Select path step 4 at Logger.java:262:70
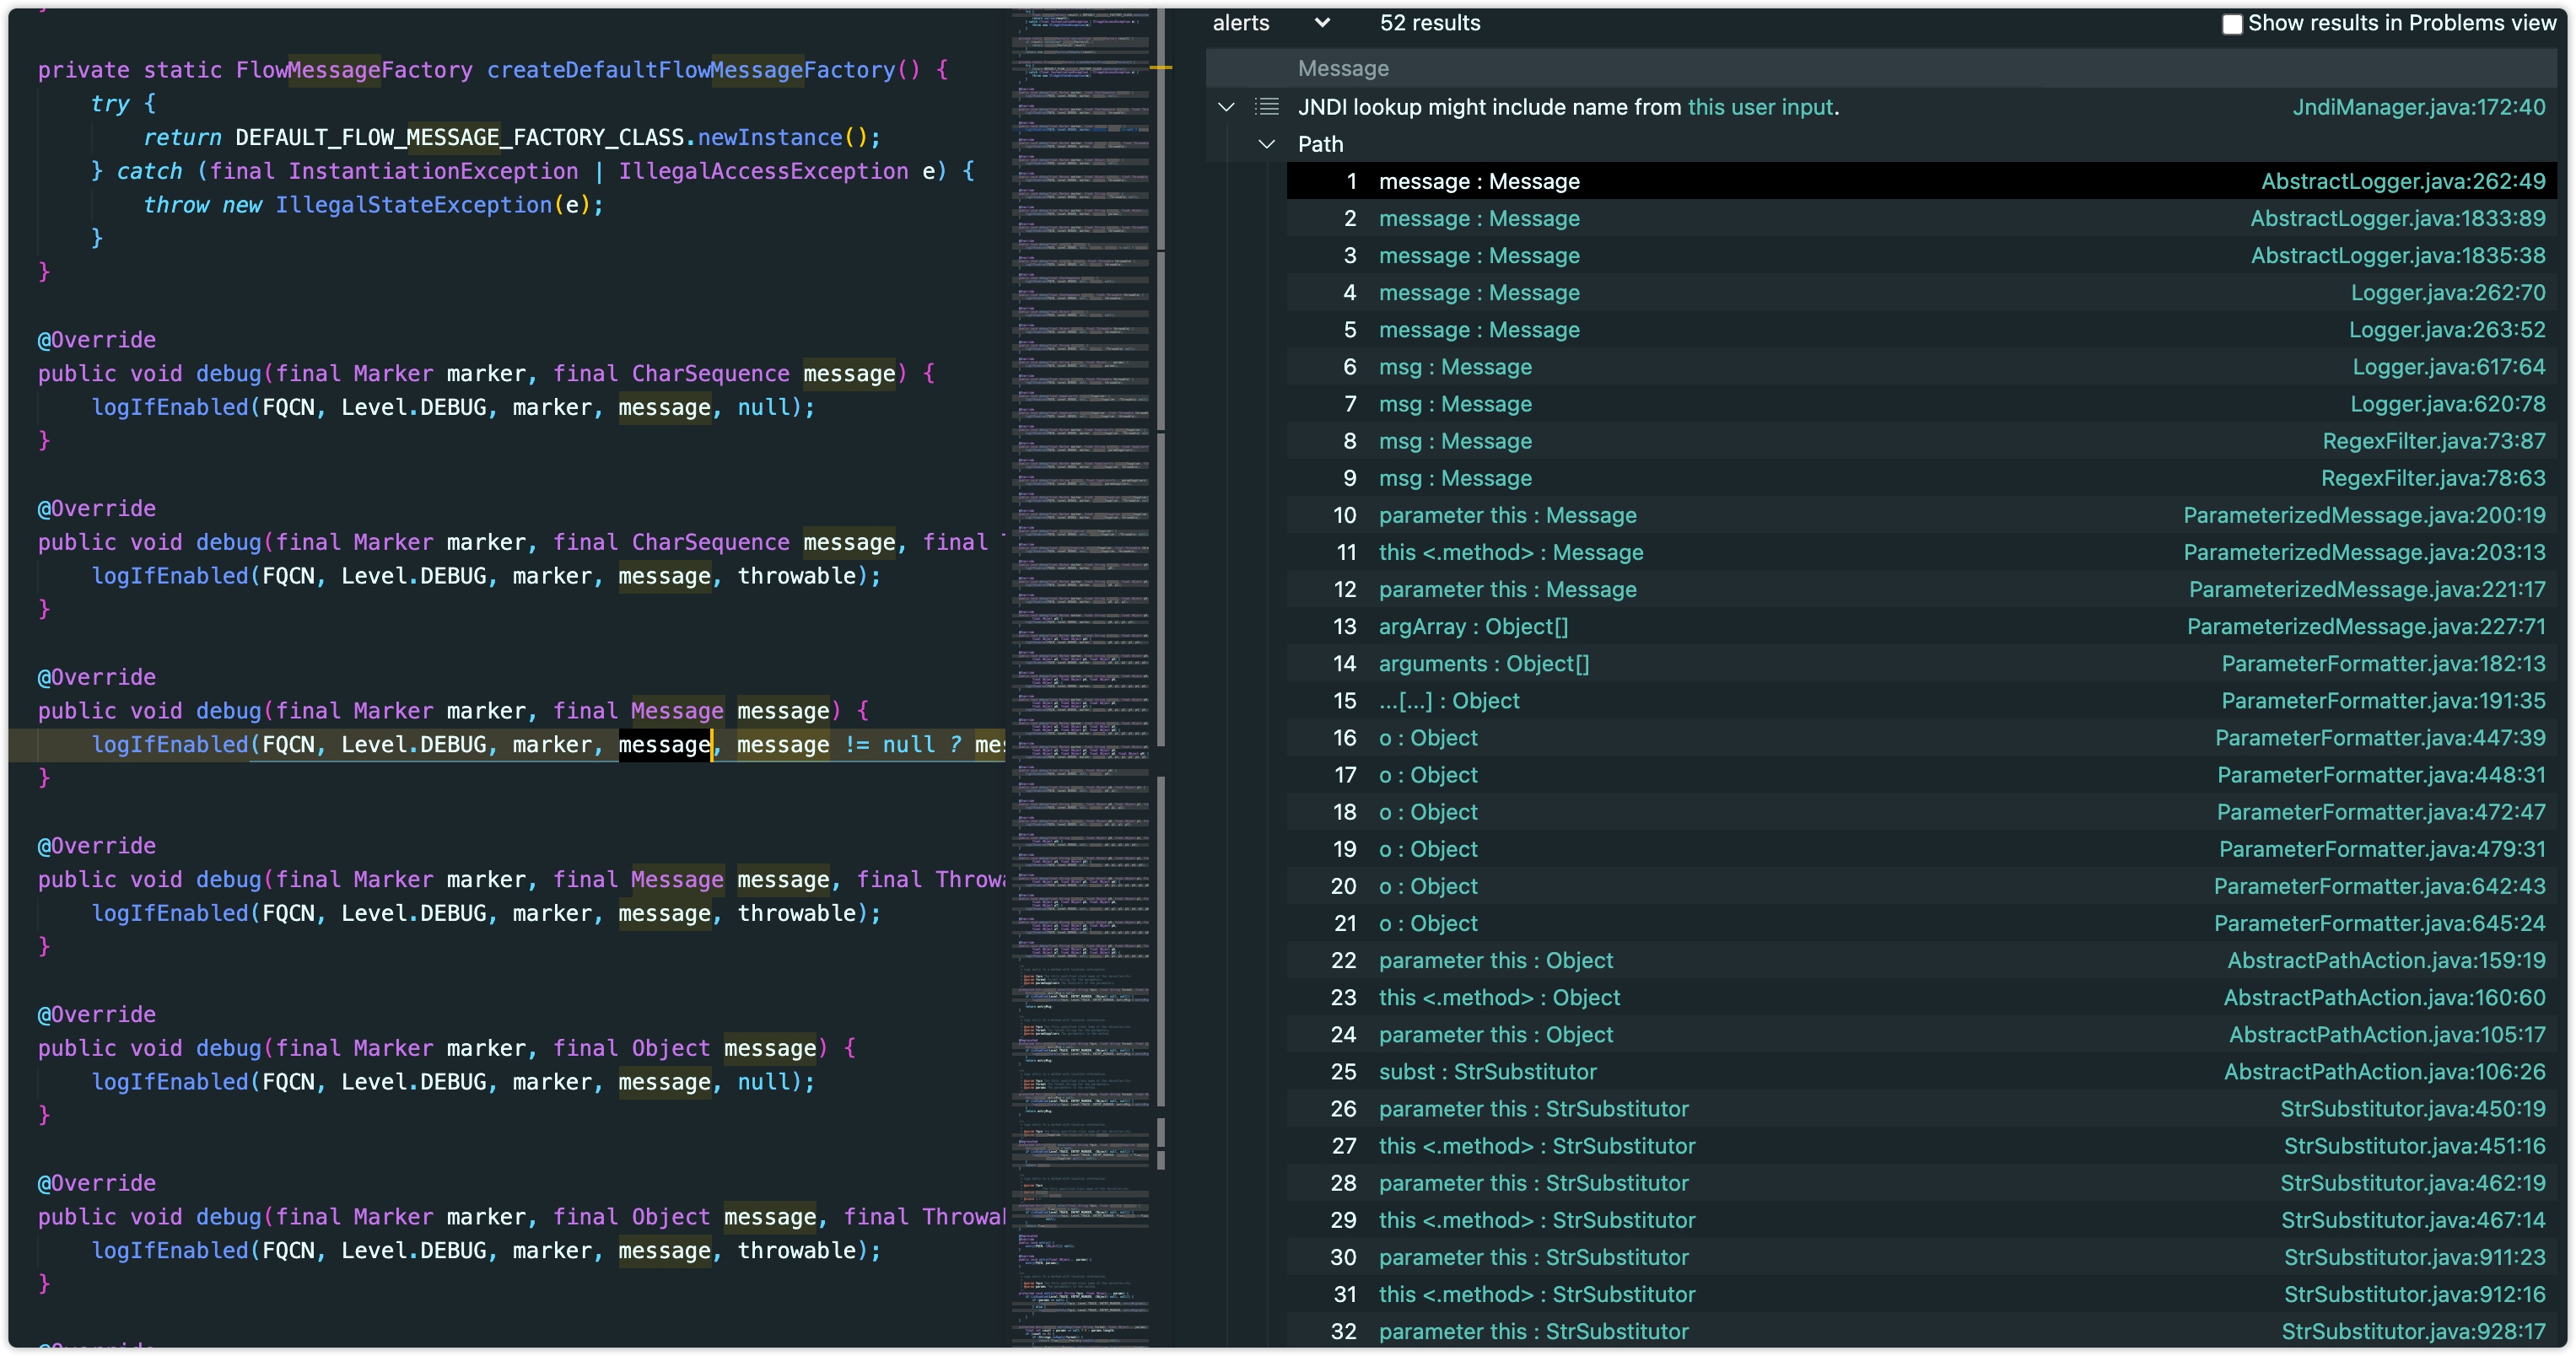Screen dimensions: 2576x1356 tap(1921, 292)
